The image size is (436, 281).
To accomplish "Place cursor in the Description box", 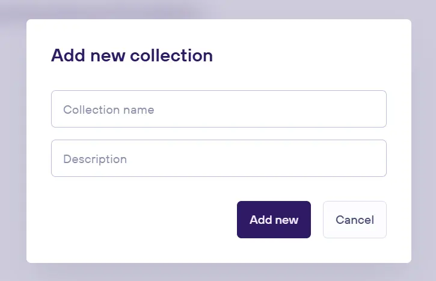I will 218,158.
